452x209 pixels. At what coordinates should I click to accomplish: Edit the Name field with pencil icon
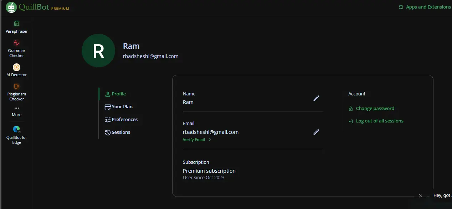316,98
